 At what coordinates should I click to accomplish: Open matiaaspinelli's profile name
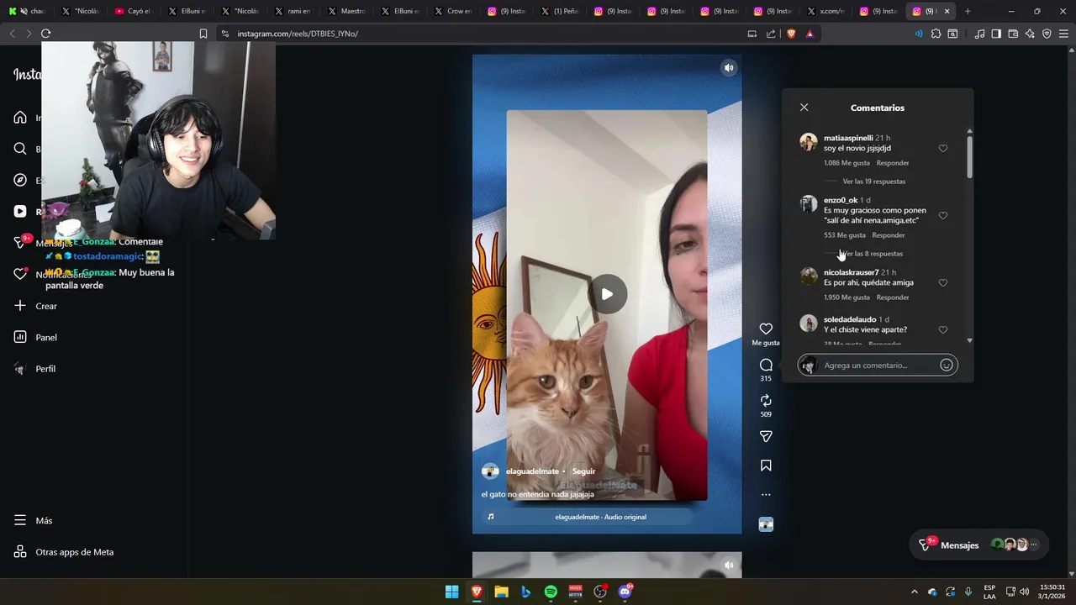[848, 138]
